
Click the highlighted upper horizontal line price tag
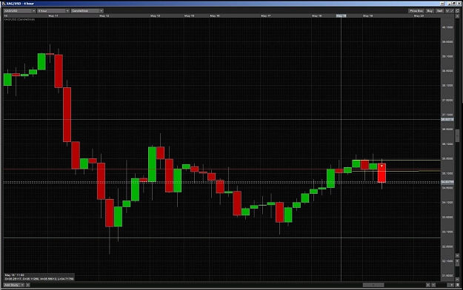coord(447,120)
